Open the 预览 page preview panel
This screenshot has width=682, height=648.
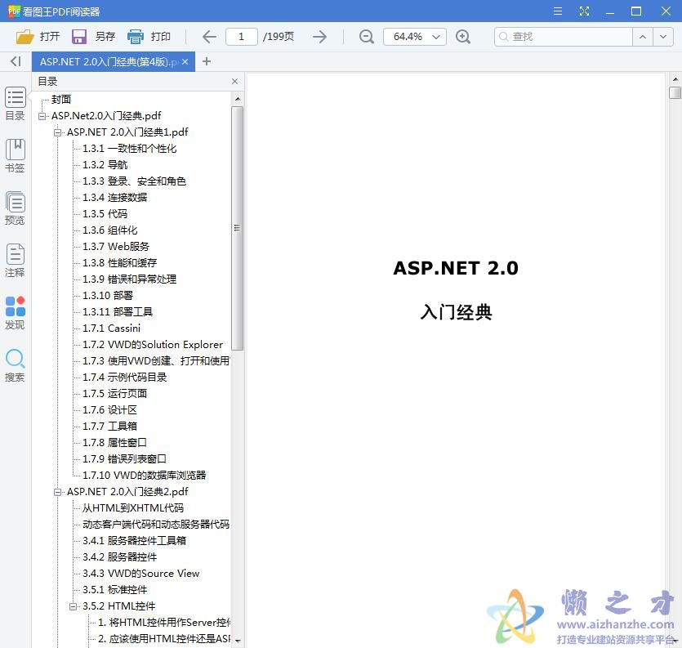(x=15, y=207)
